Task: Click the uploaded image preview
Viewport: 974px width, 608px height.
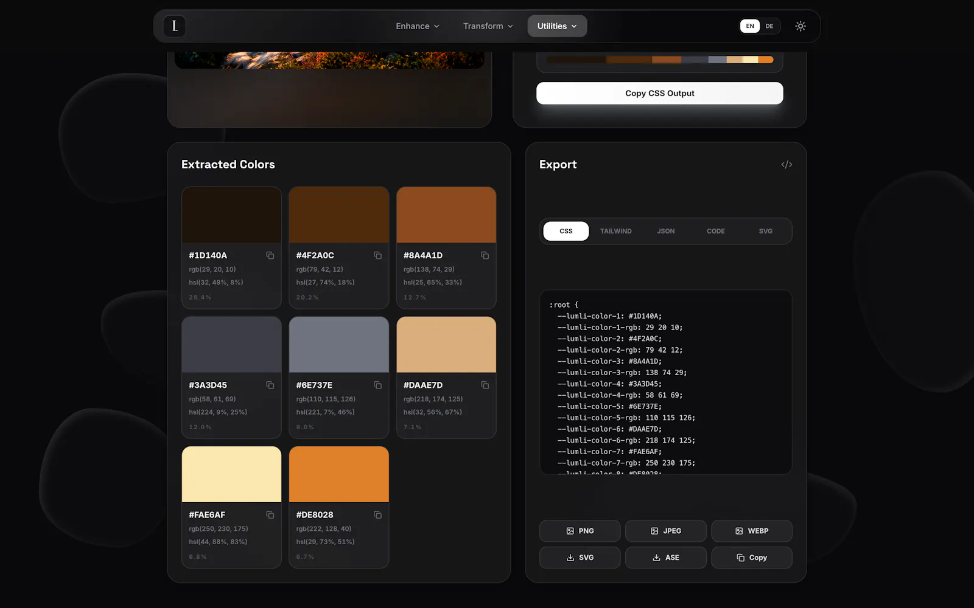Action: (x=329, y=60)
